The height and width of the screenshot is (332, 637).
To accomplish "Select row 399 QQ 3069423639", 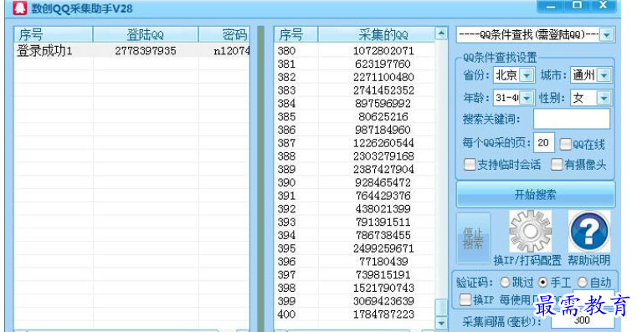I will point(354,301).
